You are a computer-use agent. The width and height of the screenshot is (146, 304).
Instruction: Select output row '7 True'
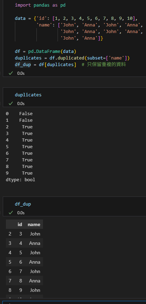click(19, 160)
